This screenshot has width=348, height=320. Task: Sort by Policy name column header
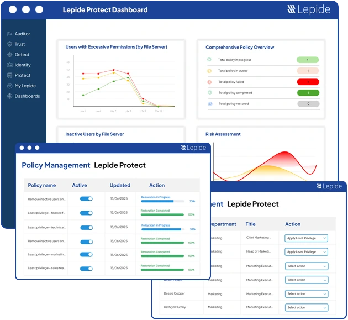[x=42, y=185]
